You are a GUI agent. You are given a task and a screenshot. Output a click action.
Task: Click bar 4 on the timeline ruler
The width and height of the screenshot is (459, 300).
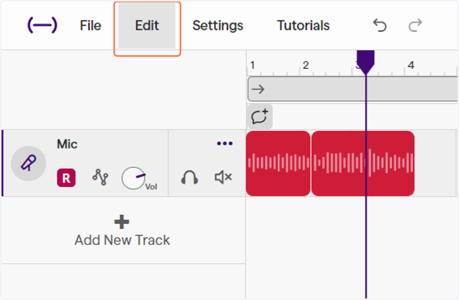(411, 65)
